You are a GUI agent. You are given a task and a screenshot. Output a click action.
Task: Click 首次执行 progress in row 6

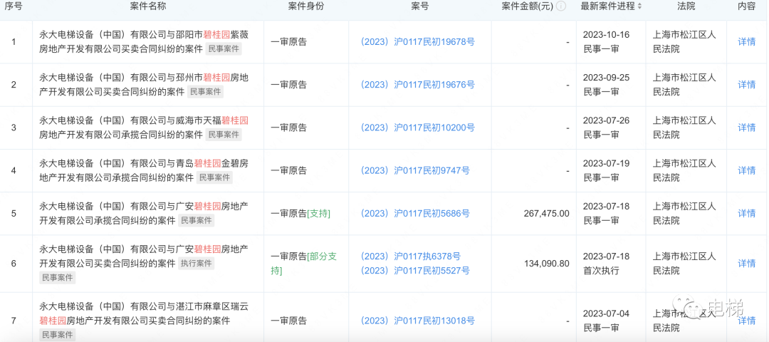coord(601,270)
